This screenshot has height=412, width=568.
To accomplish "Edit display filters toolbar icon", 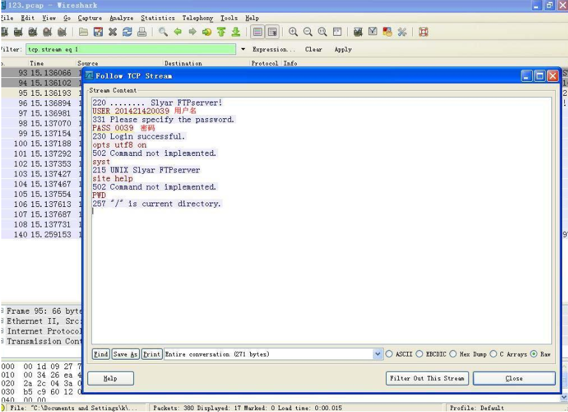I will click(373, 32).
